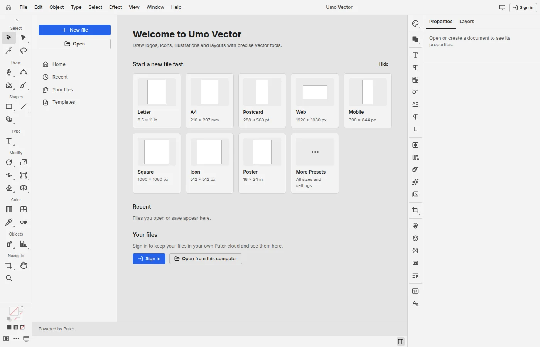
Task: Open the Effect menu
Action: (x=115, y=7)
